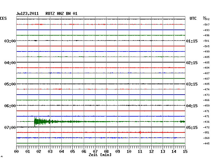Screen dimensions: 211x160
Task: Click the 04:00 local time label
Action: pos(10,63)
